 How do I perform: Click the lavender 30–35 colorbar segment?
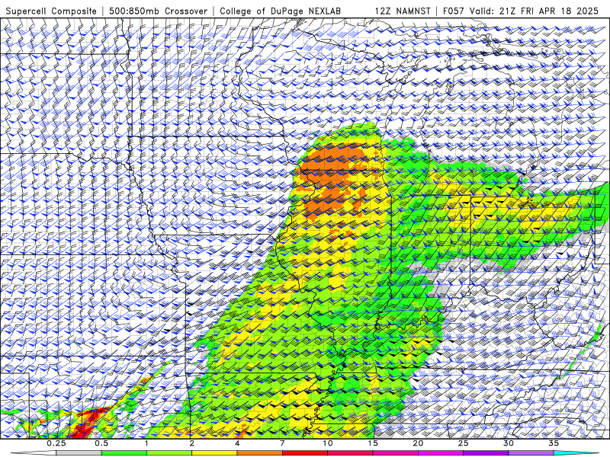pyautogui.click(x=531, y=453)
